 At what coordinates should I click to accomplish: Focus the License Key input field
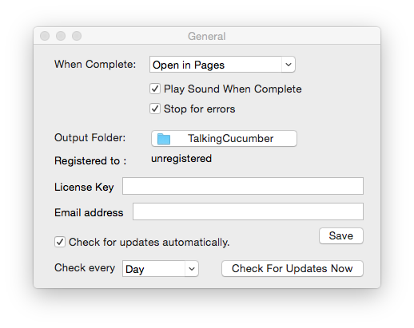click(243, 186)
